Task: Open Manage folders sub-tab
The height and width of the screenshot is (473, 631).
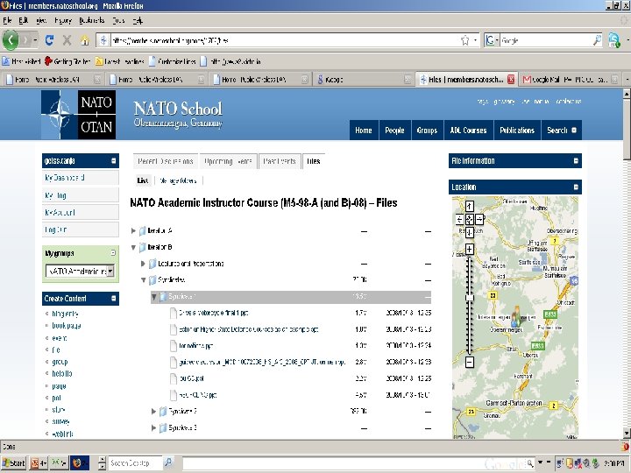Action: pos(178,180)
